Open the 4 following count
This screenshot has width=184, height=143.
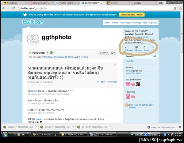pyautogui.click(x=129, y=49)
